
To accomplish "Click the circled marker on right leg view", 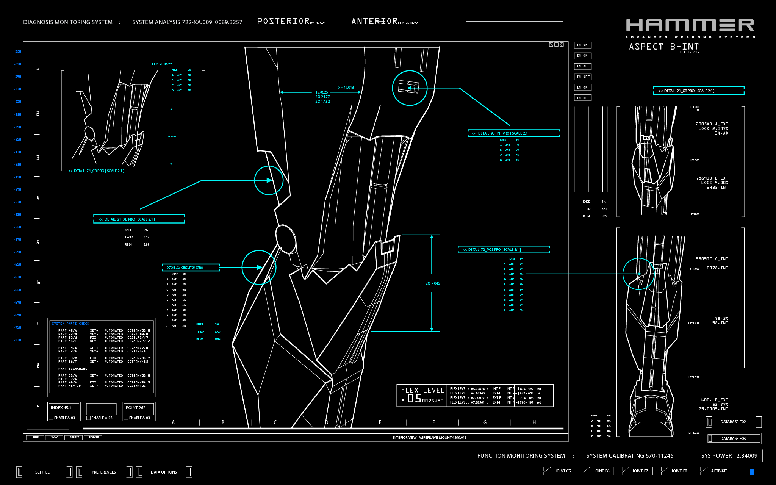I will coord(638,274).
